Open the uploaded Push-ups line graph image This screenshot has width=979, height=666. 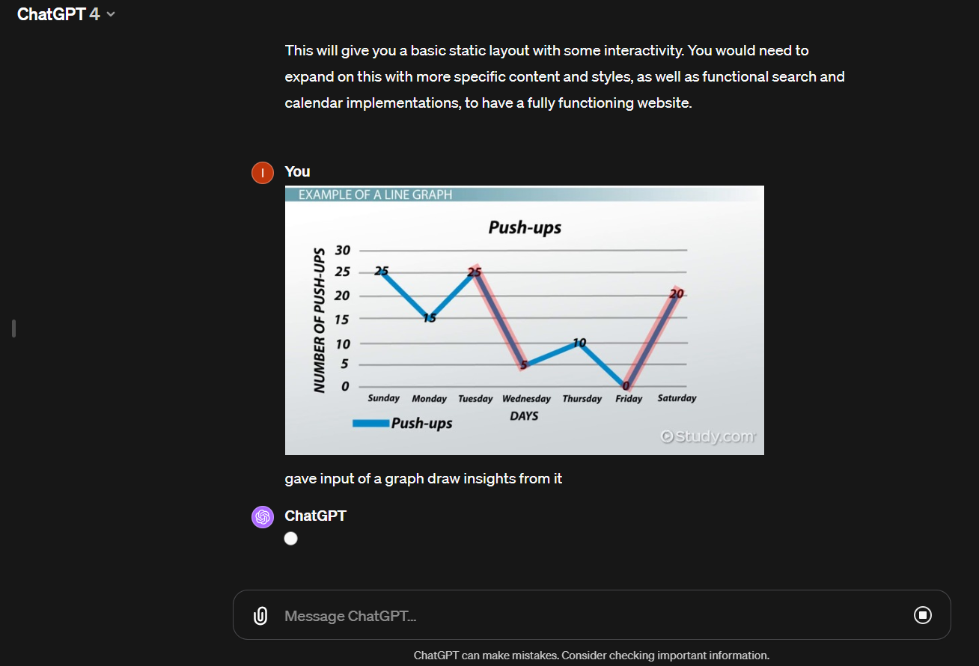pos(524,320)
